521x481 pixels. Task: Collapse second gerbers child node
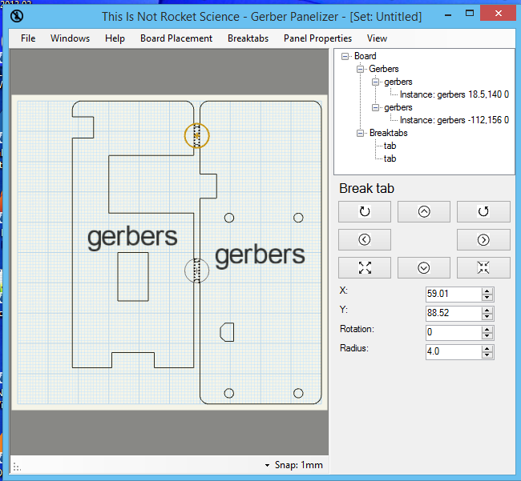375,107
